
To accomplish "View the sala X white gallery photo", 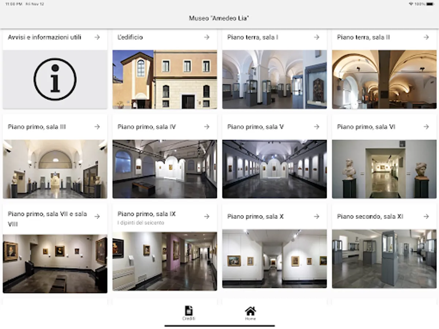I will (274, 259).
